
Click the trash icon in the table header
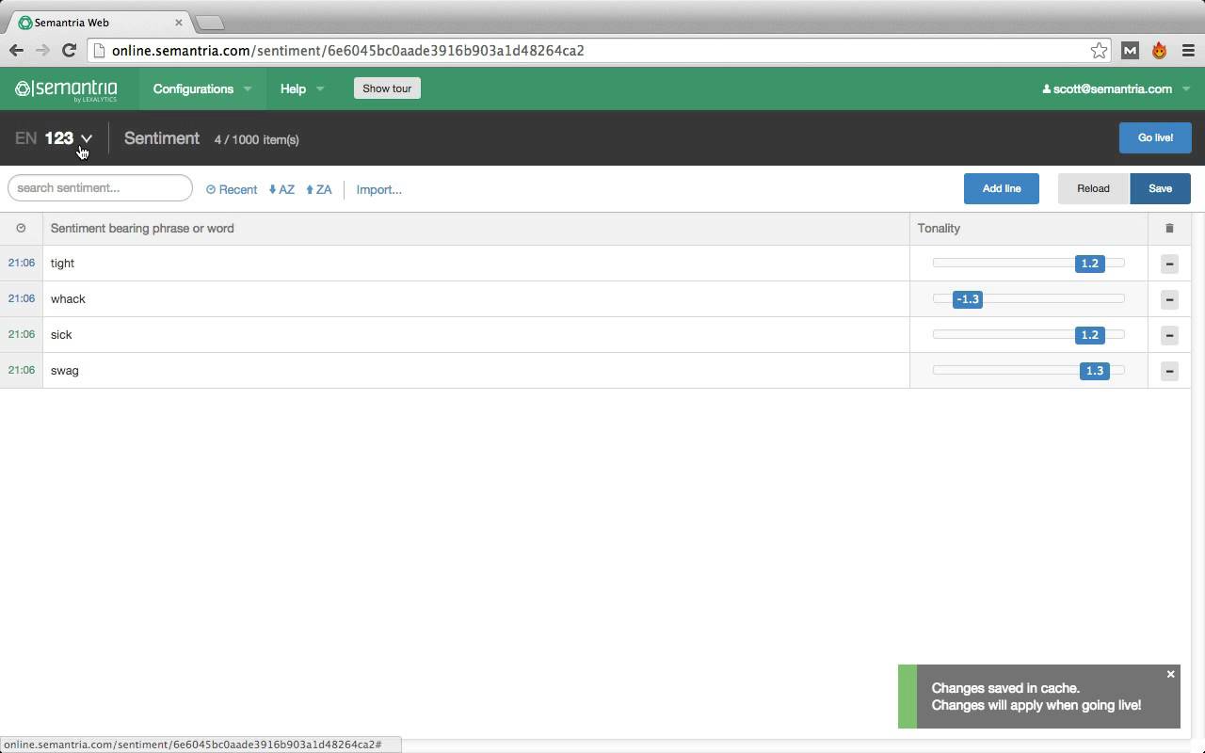click(x=1169, y=228)
